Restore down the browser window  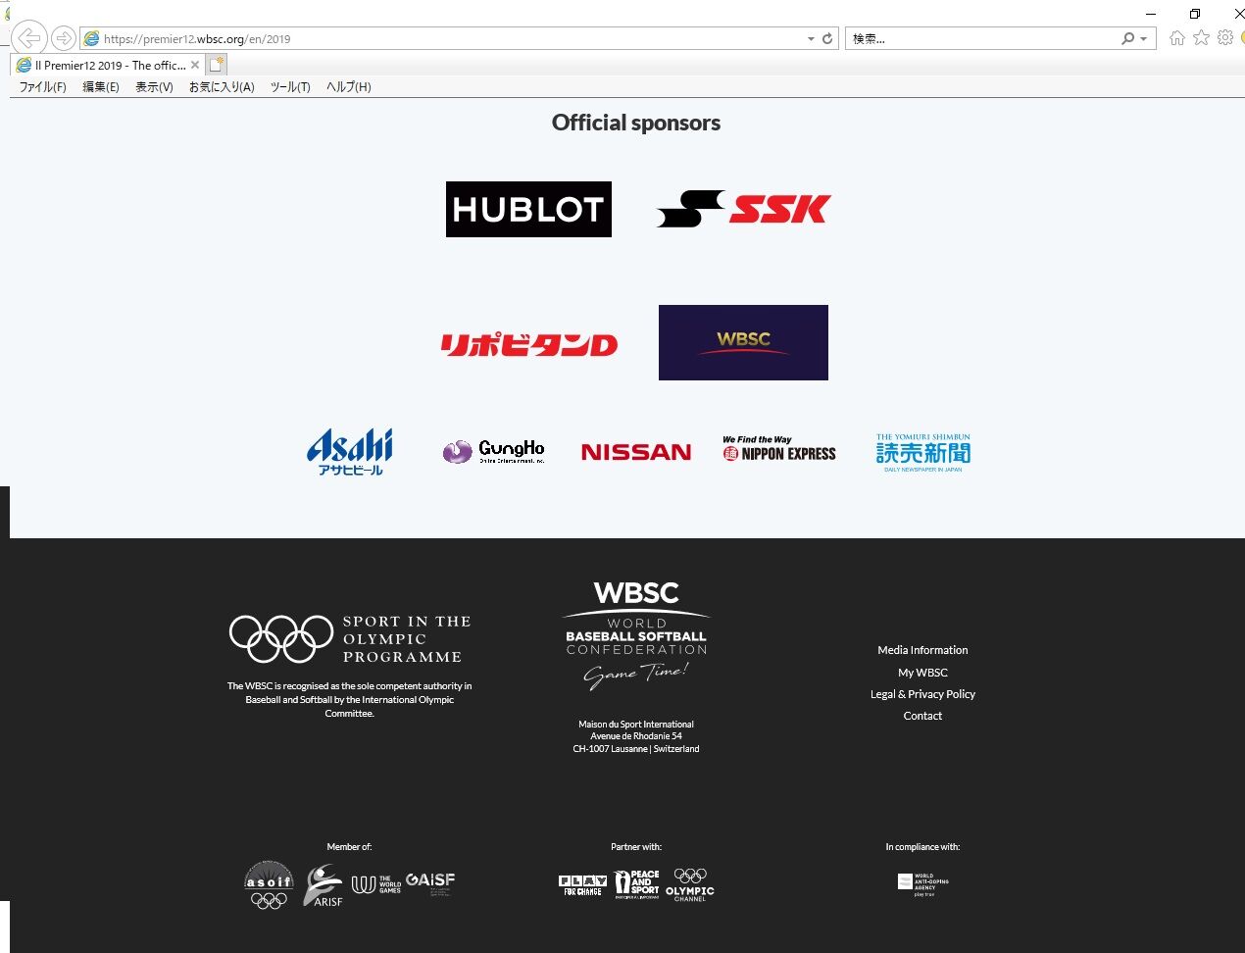pyautogui.click(x=1195, y=14)
